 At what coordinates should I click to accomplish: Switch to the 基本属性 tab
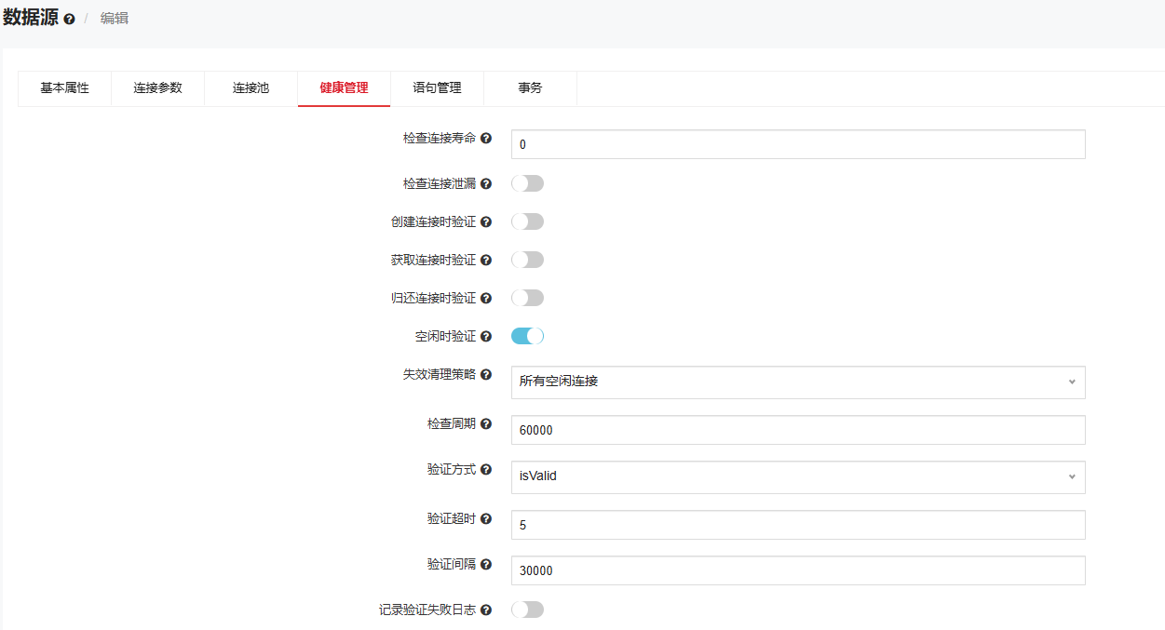(x=65, y=88)
